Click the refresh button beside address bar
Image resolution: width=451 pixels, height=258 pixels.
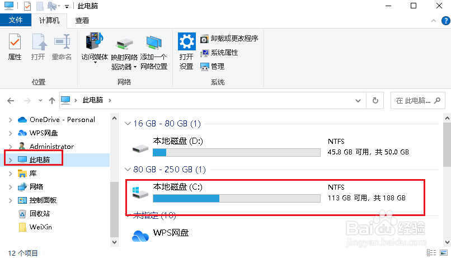coord(375,100)
